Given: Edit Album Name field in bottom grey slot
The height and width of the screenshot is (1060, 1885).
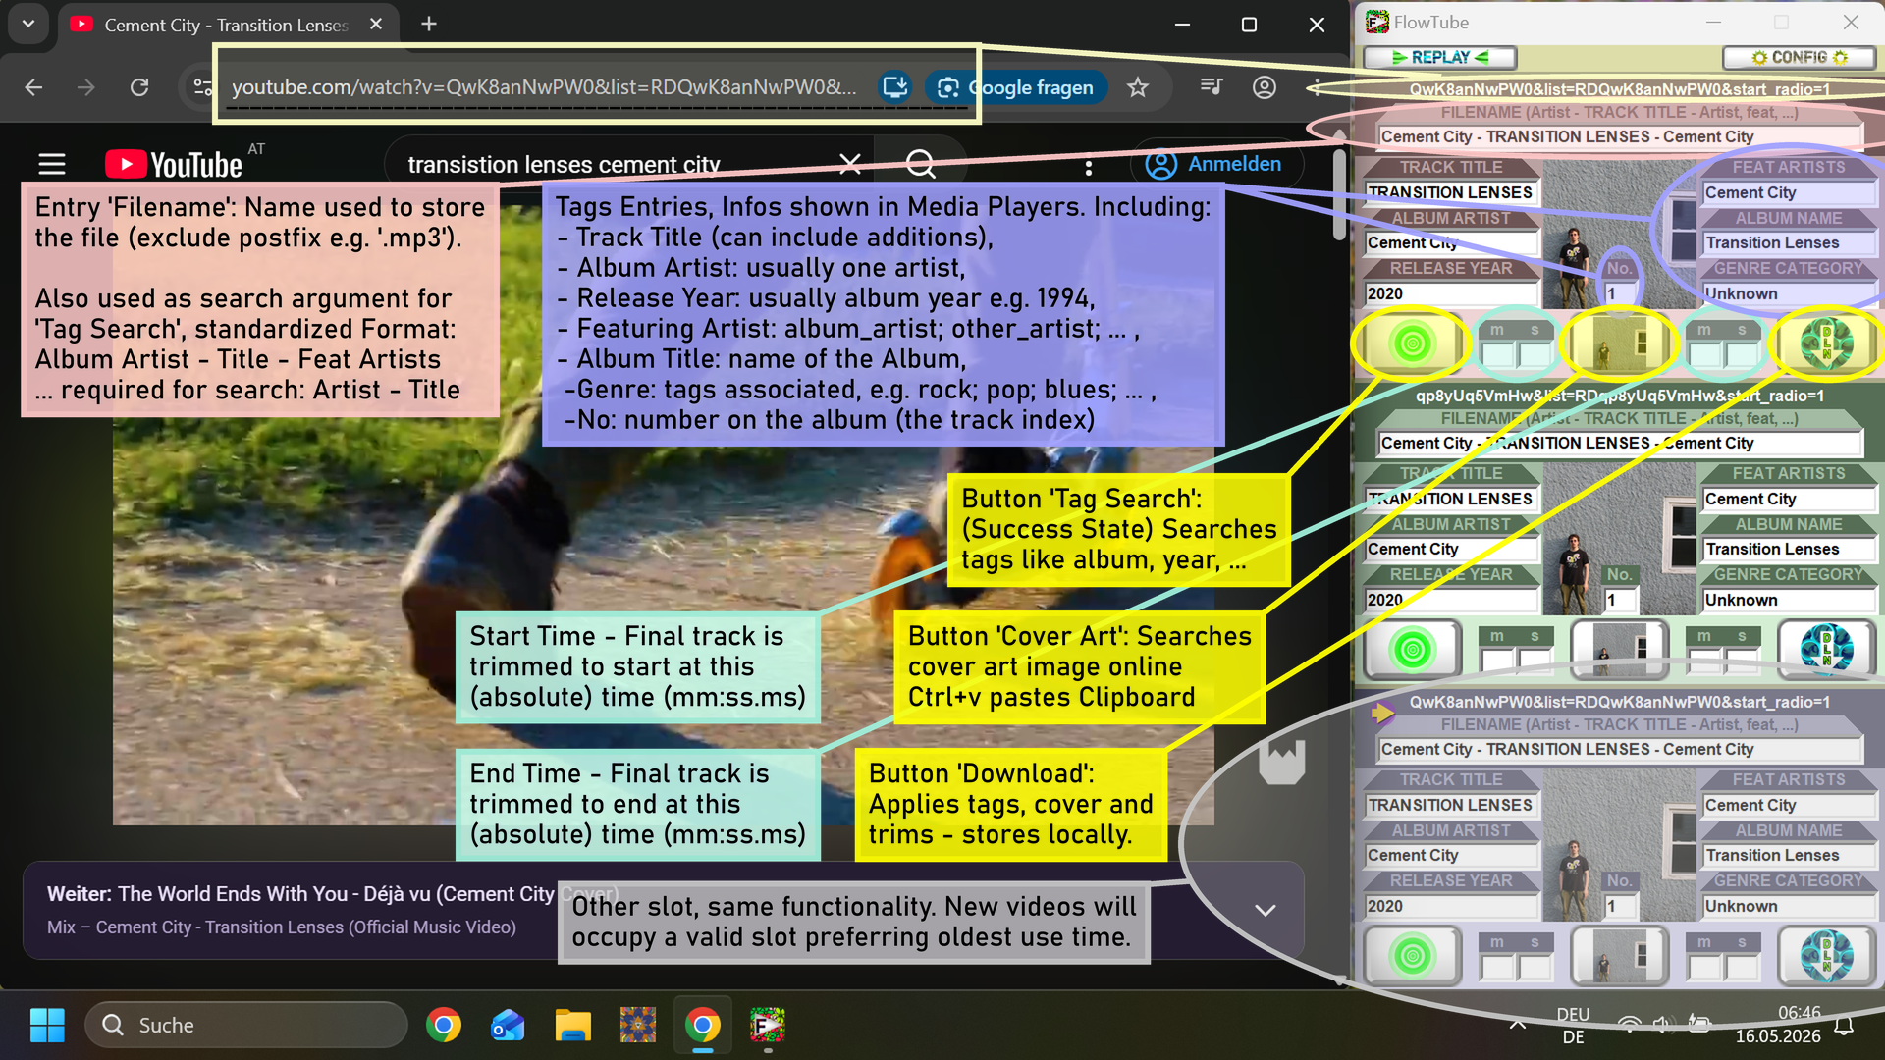Looking at the screenshot, I should point(1789,855).
